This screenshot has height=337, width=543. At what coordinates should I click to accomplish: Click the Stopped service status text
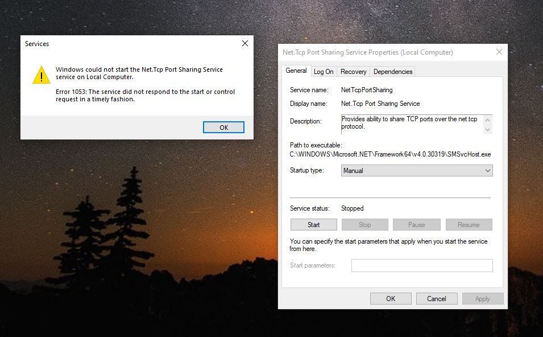pos(352,208)
